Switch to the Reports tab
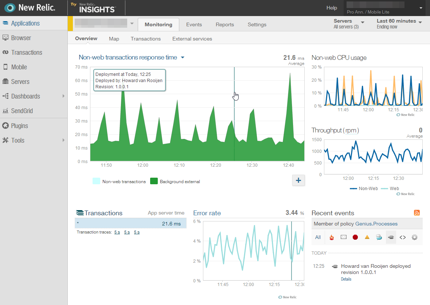 click(x=224, y=24)
